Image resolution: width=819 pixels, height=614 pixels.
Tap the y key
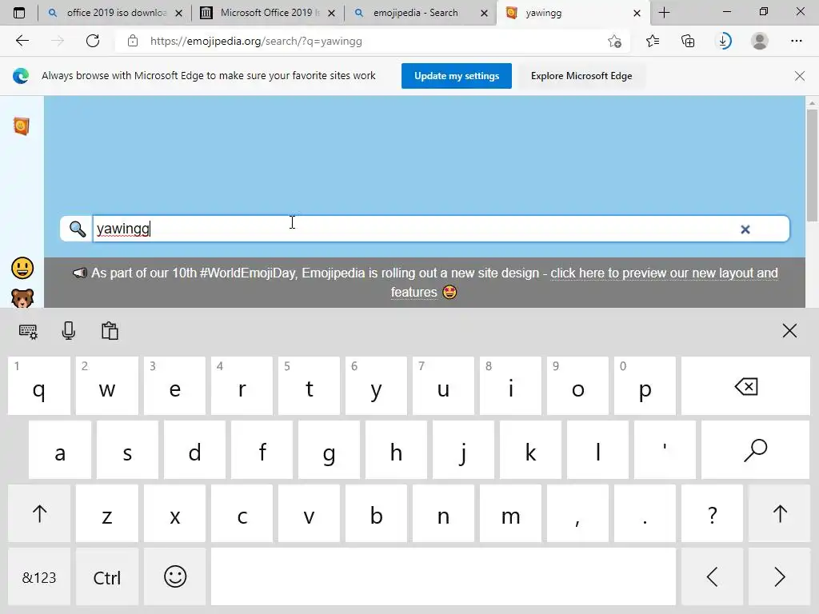[376, 386]
